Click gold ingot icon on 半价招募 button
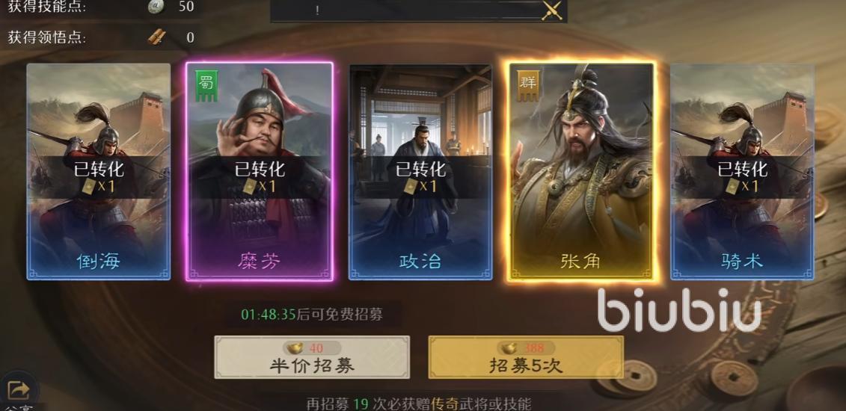This screenshot has width=846, height=411. pos(297,348)
